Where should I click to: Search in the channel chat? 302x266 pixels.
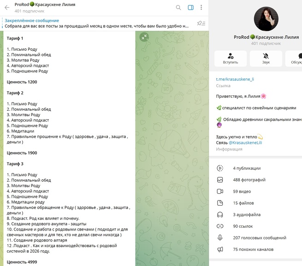(x=178, y=7)
